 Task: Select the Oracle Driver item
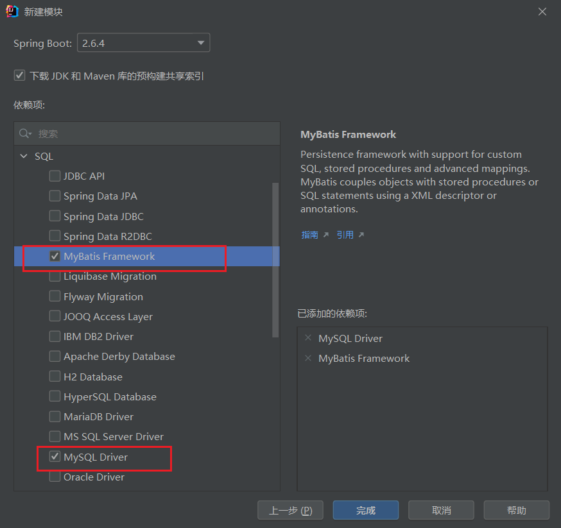94,477
